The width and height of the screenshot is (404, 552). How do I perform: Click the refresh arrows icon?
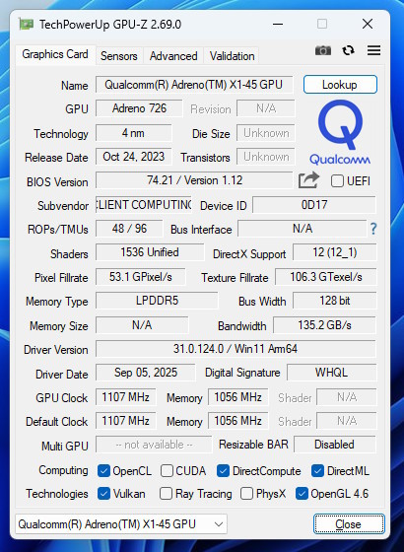tap(348, 50)
